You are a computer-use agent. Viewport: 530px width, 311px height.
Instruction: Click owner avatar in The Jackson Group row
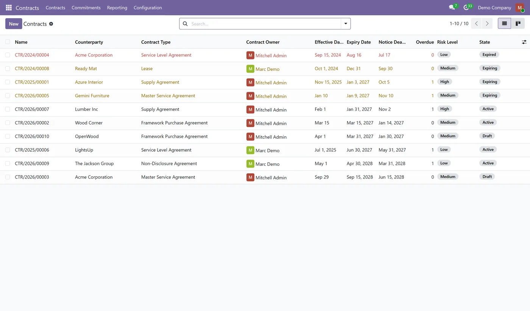[250, 164]
